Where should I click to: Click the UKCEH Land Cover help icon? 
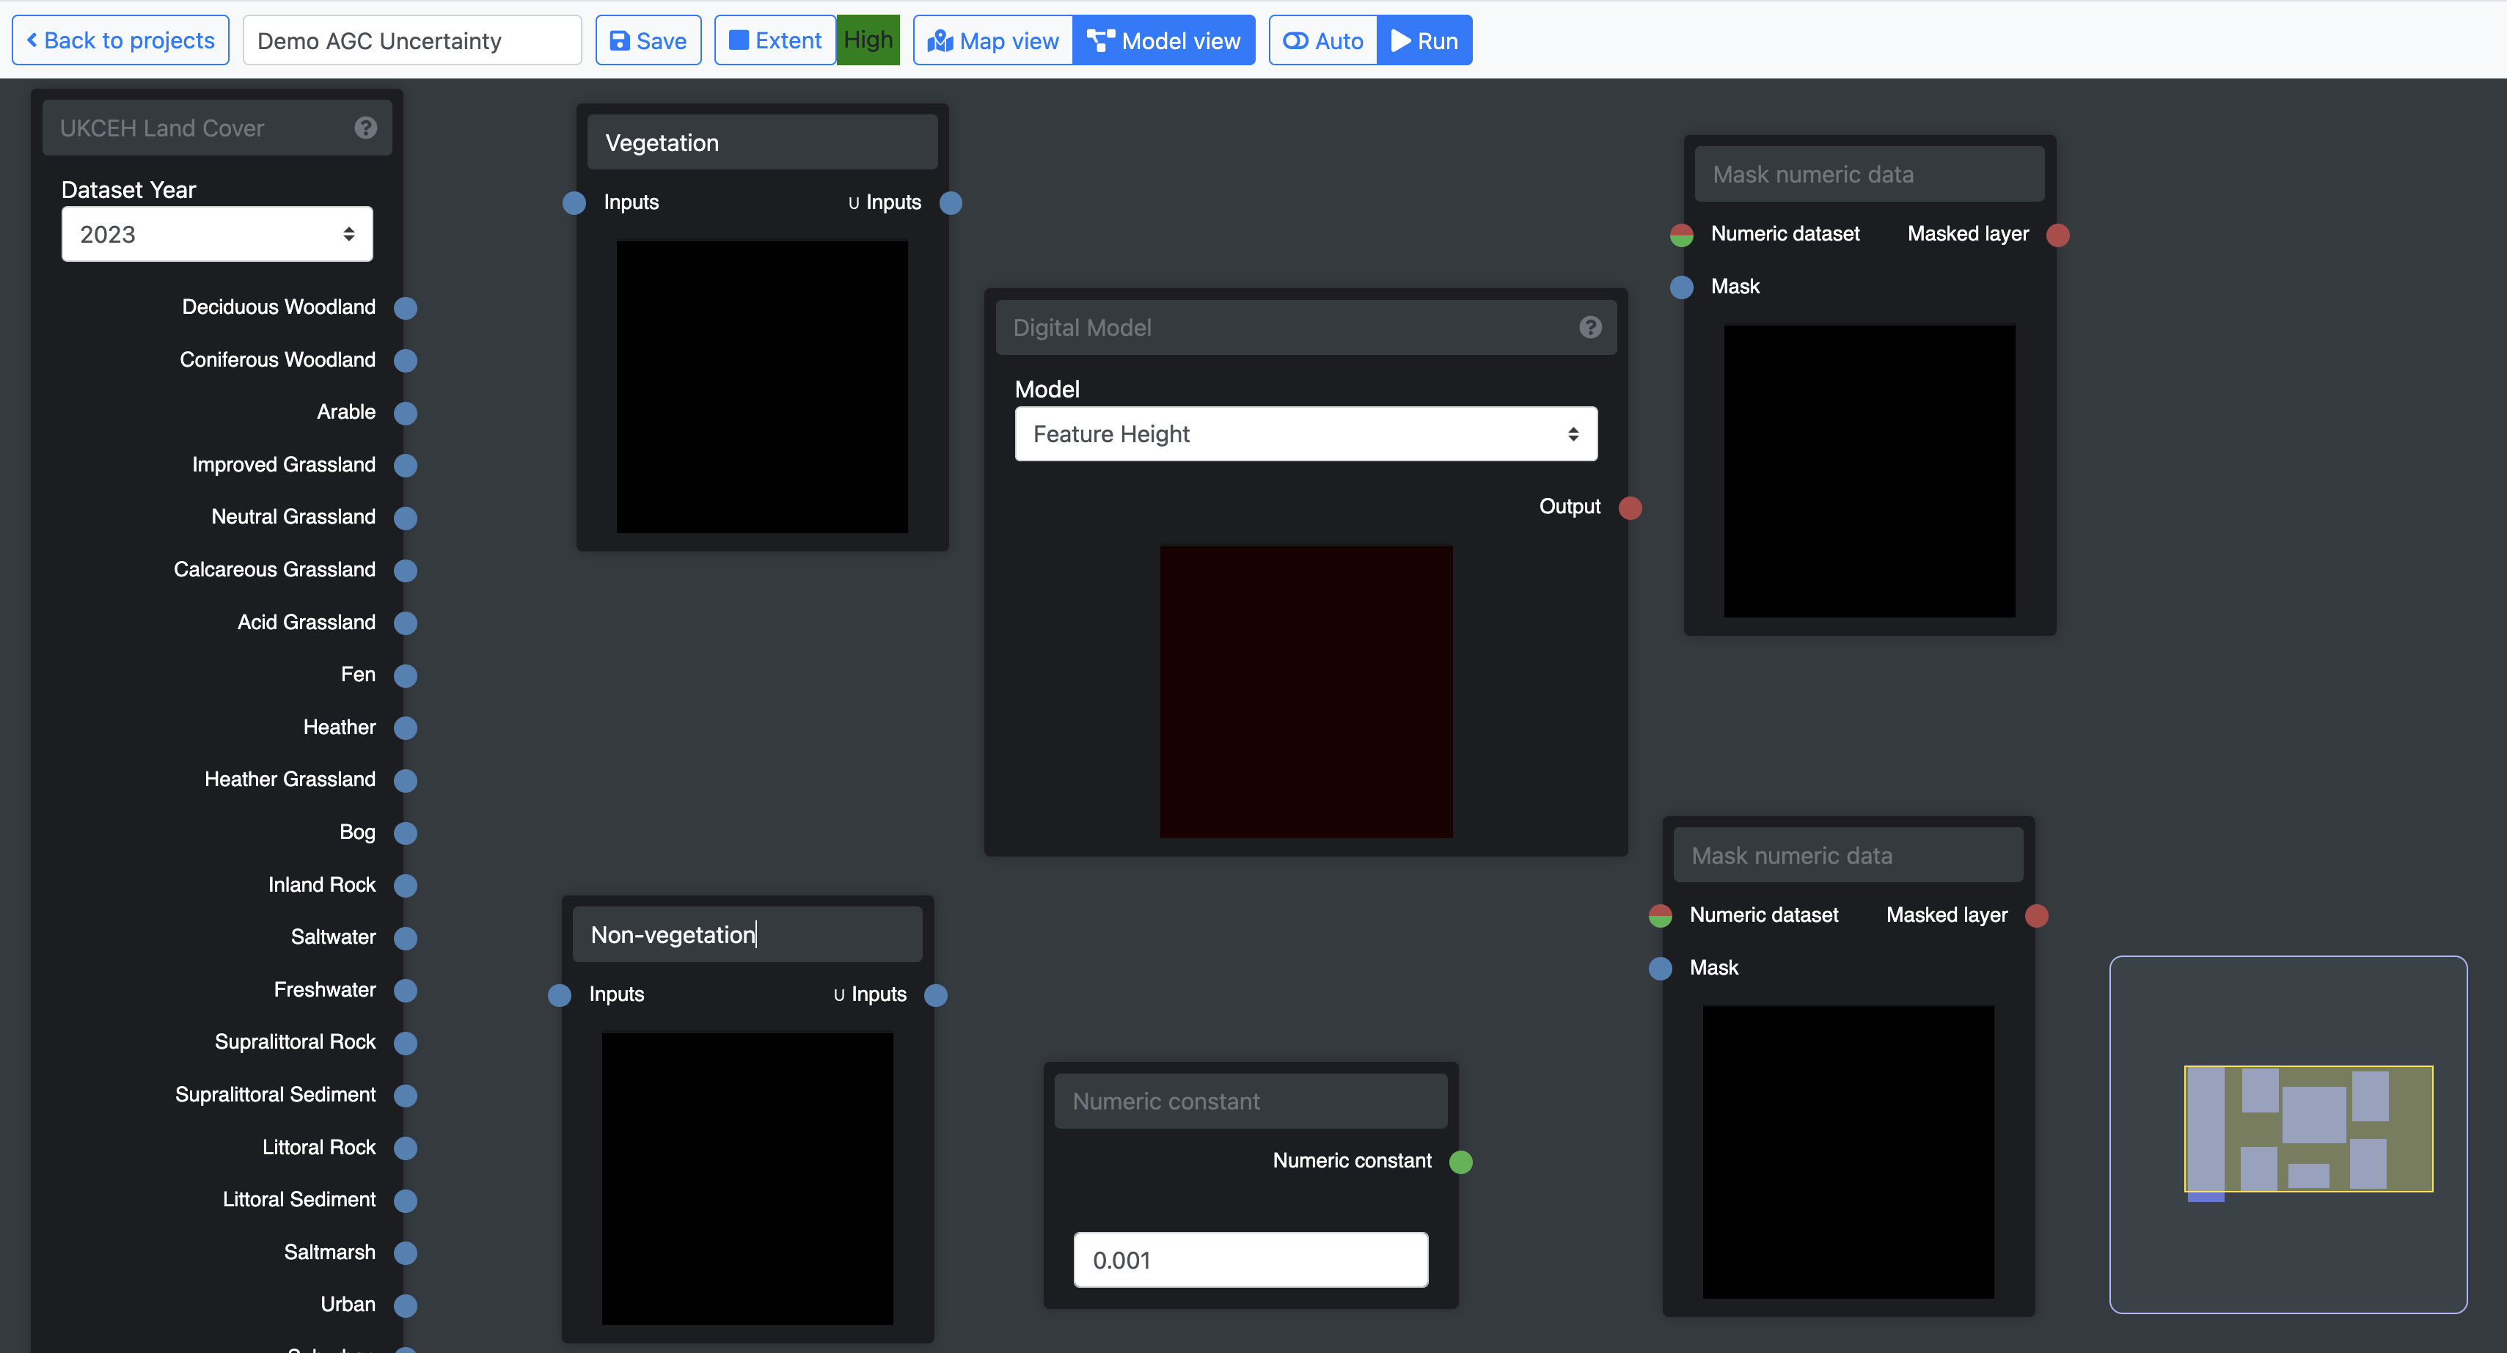click(365, 128)
